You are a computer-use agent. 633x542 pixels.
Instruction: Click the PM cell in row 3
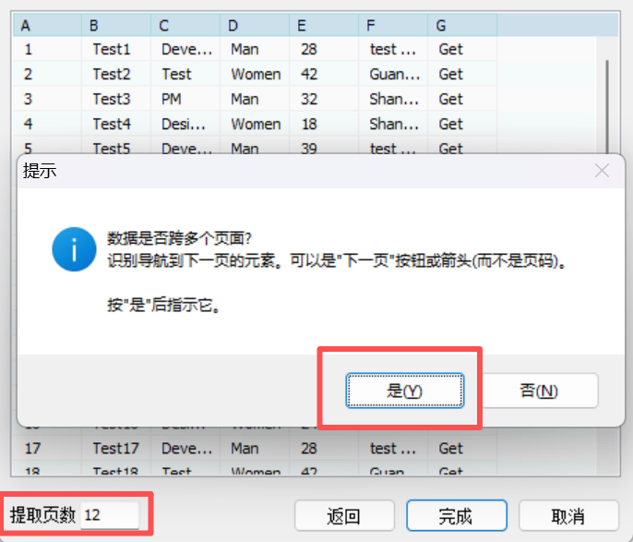pos(173,99)
